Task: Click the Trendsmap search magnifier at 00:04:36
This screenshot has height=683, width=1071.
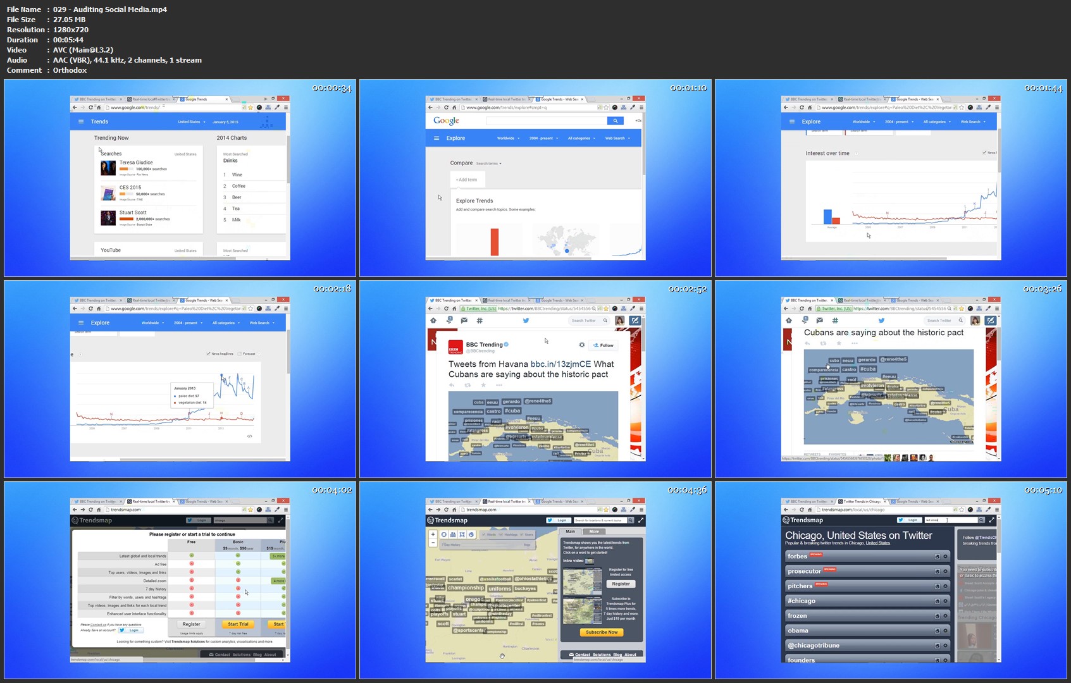Action: [x=630, y=520]
